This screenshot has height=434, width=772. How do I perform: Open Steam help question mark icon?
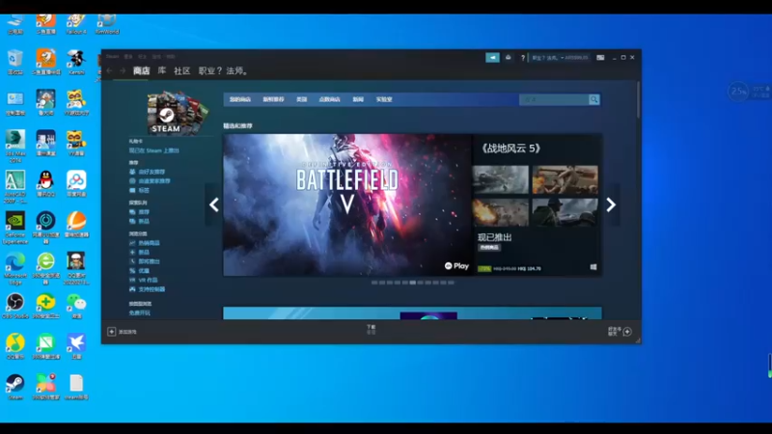(523, 58)
